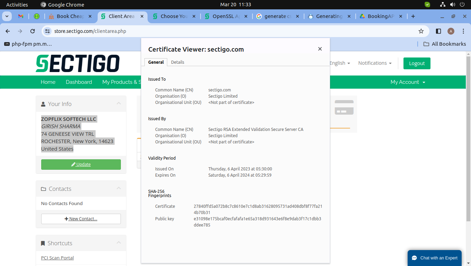Open the Notifications dropdown
Viewport: 471px width, 266px height.
tap(375, 63)
